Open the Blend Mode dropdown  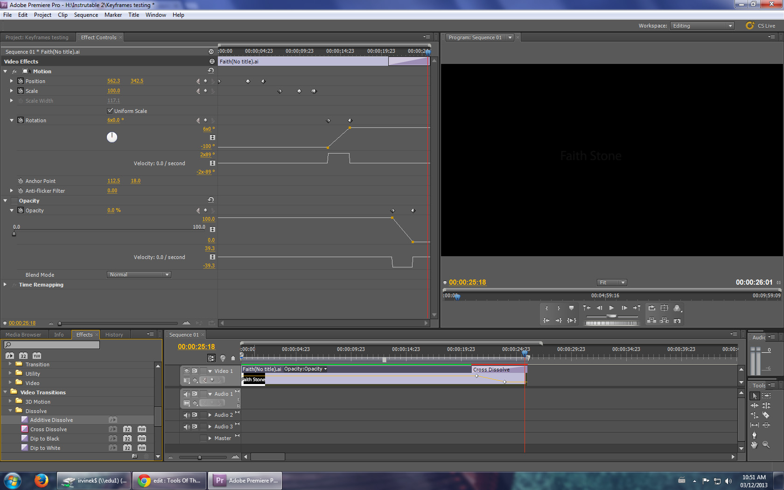point(139,274)
